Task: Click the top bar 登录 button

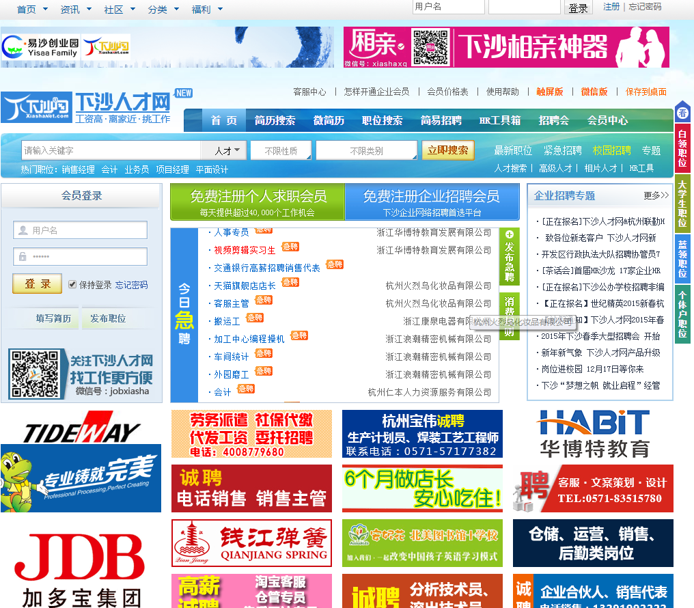Action: pyautogui.click(x=578, y=8)
